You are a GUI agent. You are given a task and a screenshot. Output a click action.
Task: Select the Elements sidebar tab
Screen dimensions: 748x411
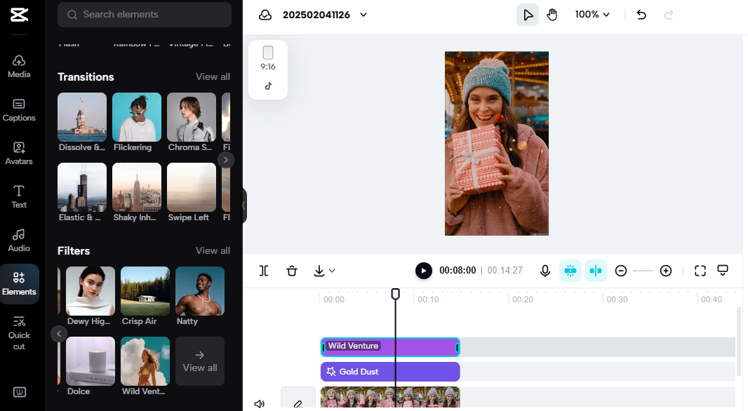point(19,283)
